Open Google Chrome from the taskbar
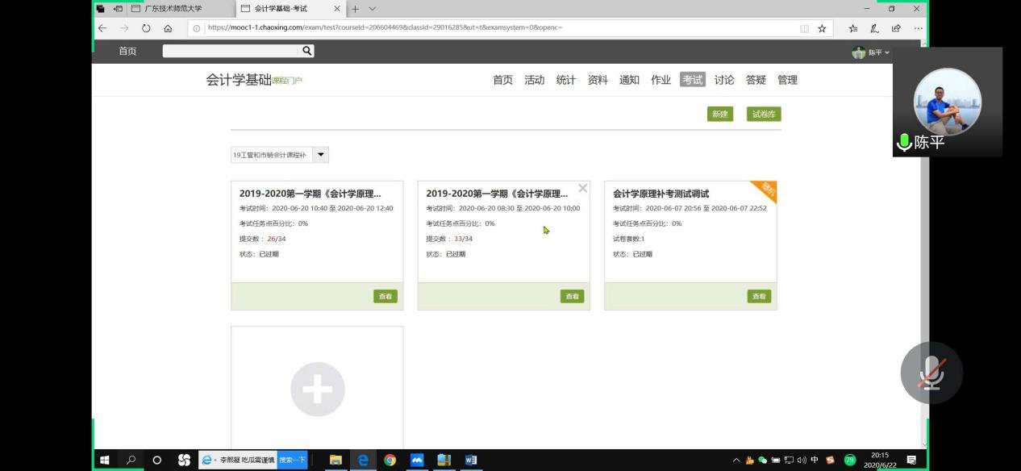The image size is (1021, 471). tap(390, 460)
